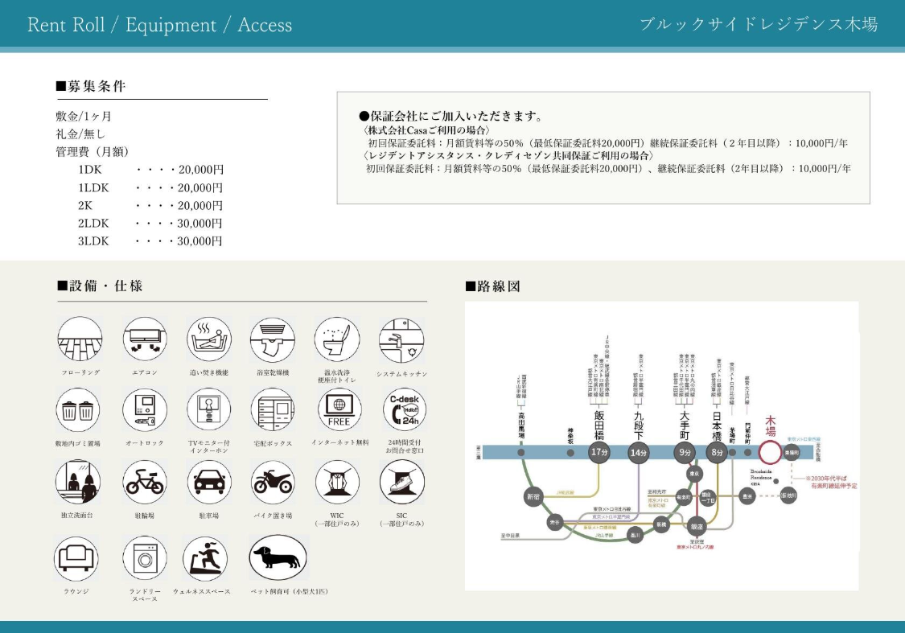Image resolution: width=905 pixels, height=633 pixels.
Task: Click the lounge (ラウンジ) sofa icon
Action: [x=76, y=557]
